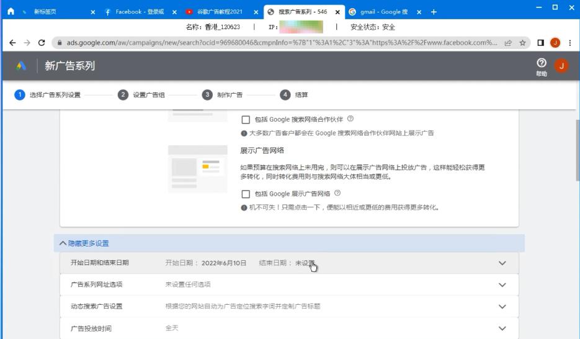Open the Chrome profile avatar J in the toolbar
The width and height of the screenshot is (580, 339).
(x=555, y=43)
